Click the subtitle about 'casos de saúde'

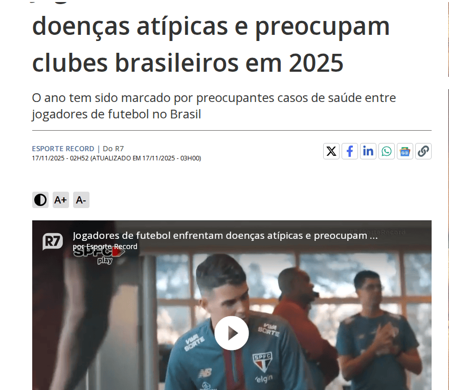[x=214, y=106]
